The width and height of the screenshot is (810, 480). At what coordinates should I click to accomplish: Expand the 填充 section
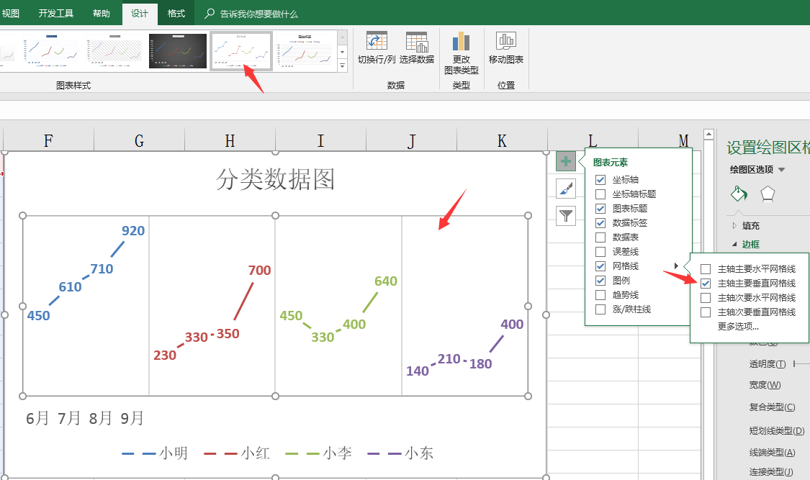734,225
